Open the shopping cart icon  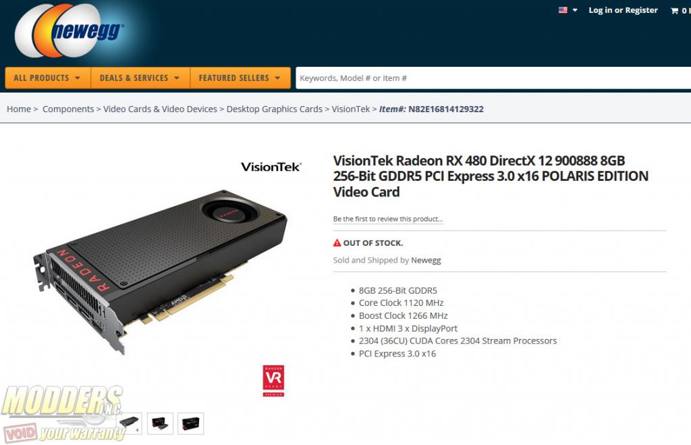point(674,11)
